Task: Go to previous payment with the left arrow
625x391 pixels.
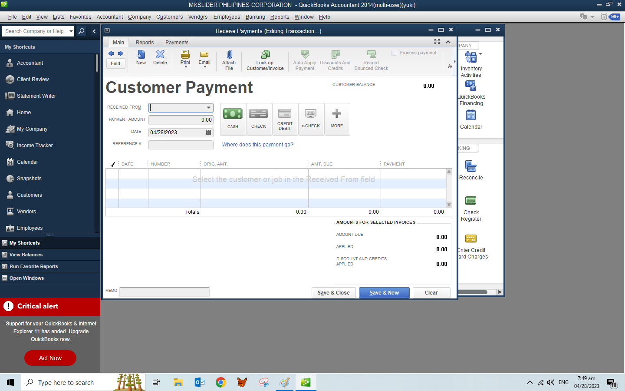Action: pyautogui.click(x=111, y=53)
